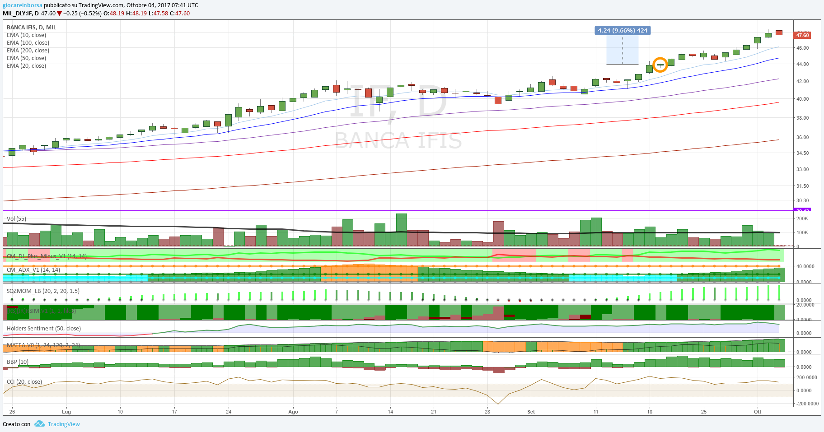The width and height of the screenshot is (824, 432).
Task: Select the EMA (10, close) indicator label
Action: coord(26,35)
